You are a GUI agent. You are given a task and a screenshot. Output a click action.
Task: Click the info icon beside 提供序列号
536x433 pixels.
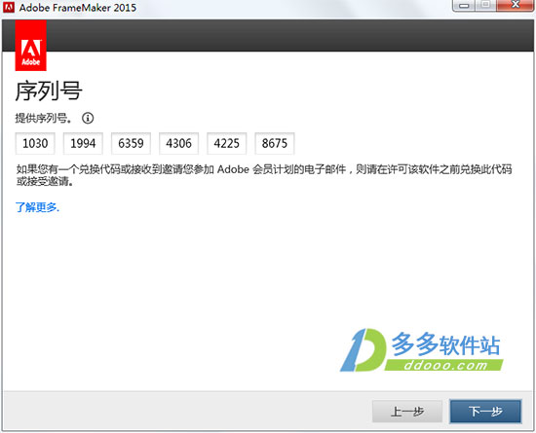pos(88,118)
